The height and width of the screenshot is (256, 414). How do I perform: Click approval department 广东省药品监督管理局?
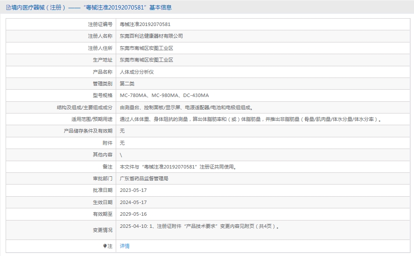[144, 178]
